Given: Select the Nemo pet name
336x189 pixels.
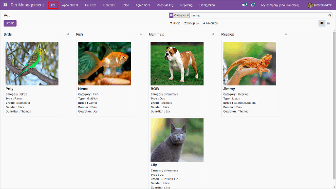Looking at the screenshot, I should [x=83, y=89].
